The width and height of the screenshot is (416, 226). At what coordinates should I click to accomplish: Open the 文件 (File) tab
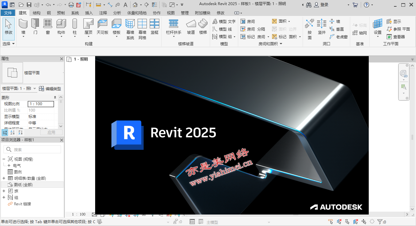coord(8,13)
